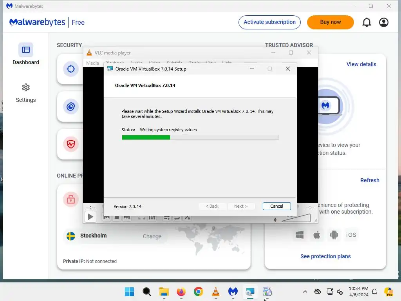This screenshot has width=401, height=301.
Task: Click the OneDrive cloud tray icon
Action: click(317, 292)
